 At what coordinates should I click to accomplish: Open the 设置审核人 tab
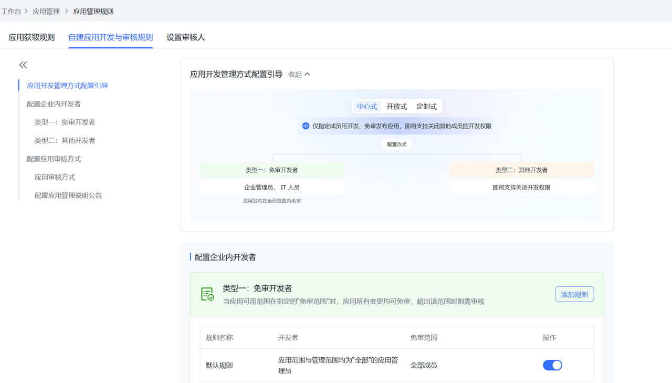[186, 37]
